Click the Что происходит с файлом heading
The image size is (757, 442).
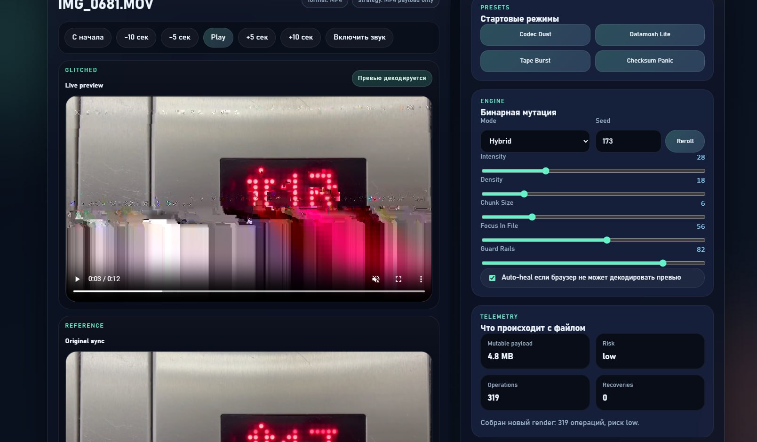(x=533, y=328)
